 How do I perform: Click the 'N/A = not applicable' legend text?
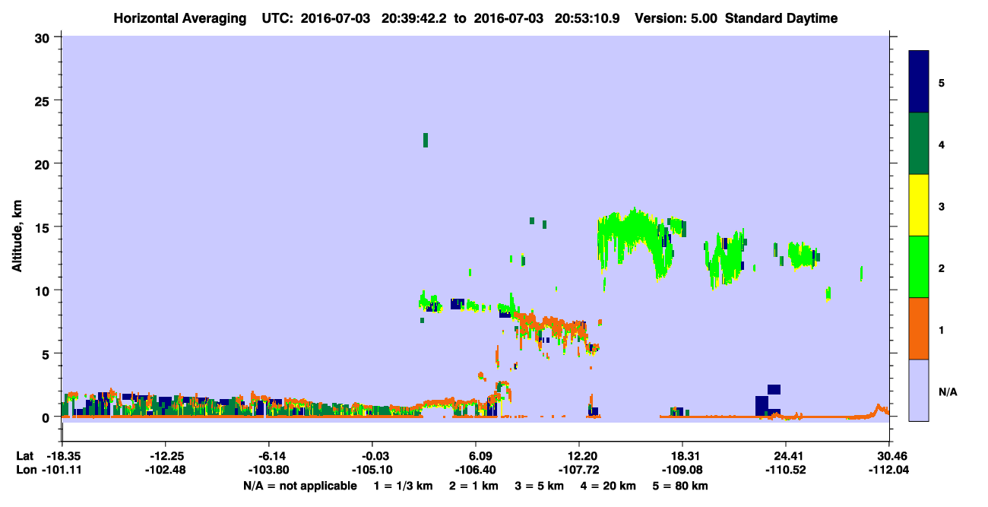tap(299, 486)
